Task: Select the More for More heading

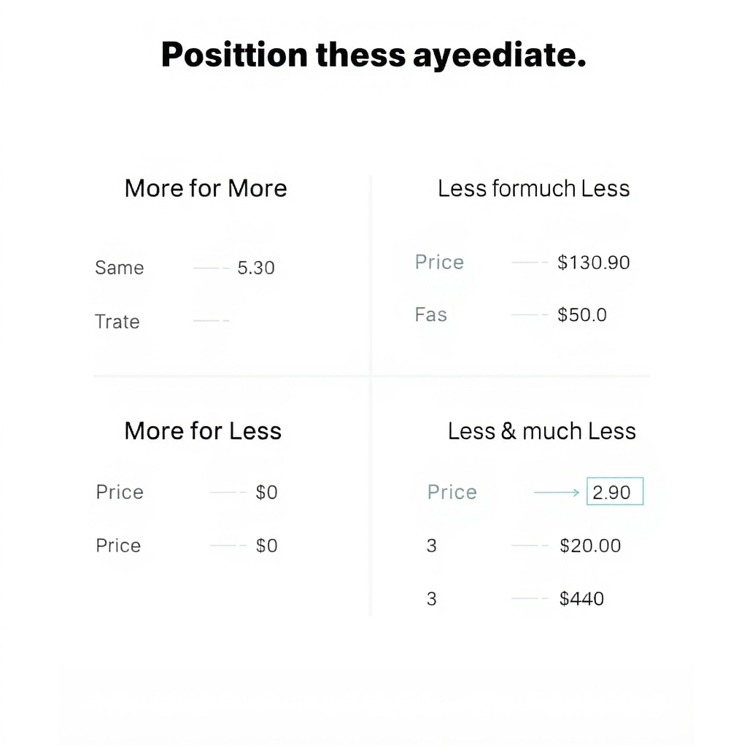Action: [x=206, y=188]
